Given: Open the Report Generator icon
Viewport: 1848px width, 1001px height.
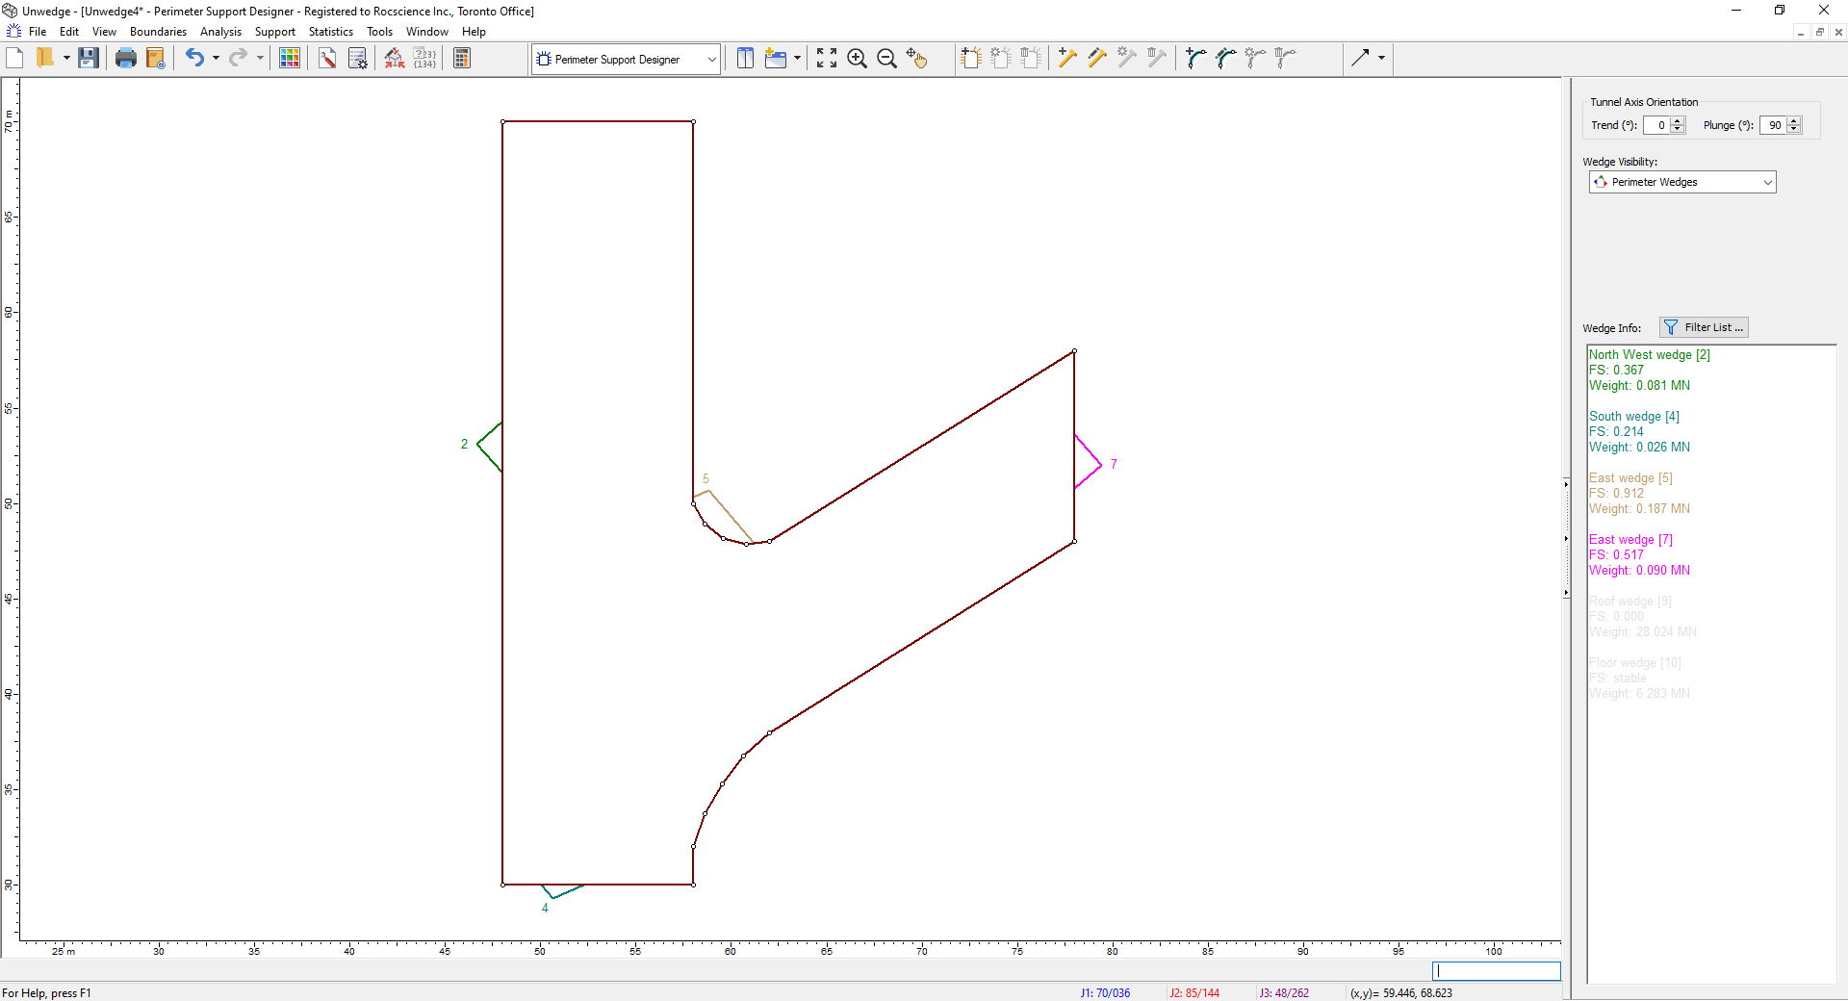Looking at the screenshot, I should click(x=155, y=59).
